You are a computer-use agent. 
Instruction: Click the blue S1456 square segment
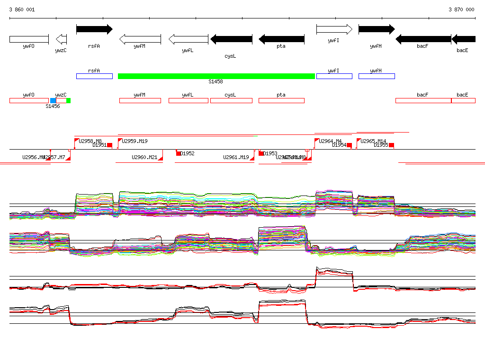[53, 100]
